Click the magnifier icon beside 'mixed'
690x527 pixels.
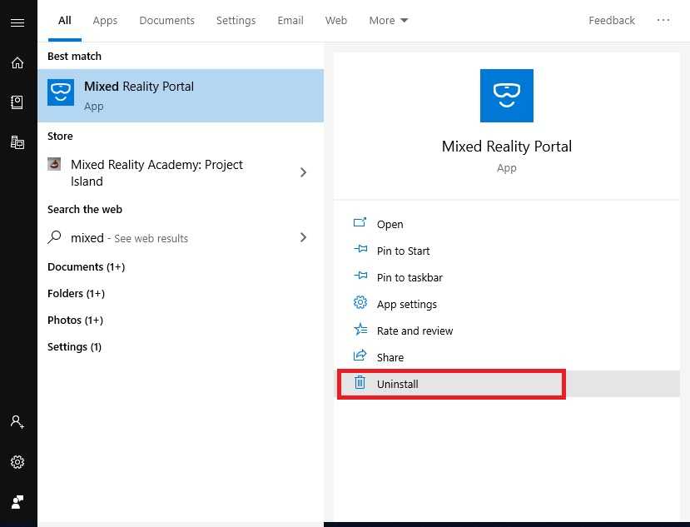coord(54,237)
